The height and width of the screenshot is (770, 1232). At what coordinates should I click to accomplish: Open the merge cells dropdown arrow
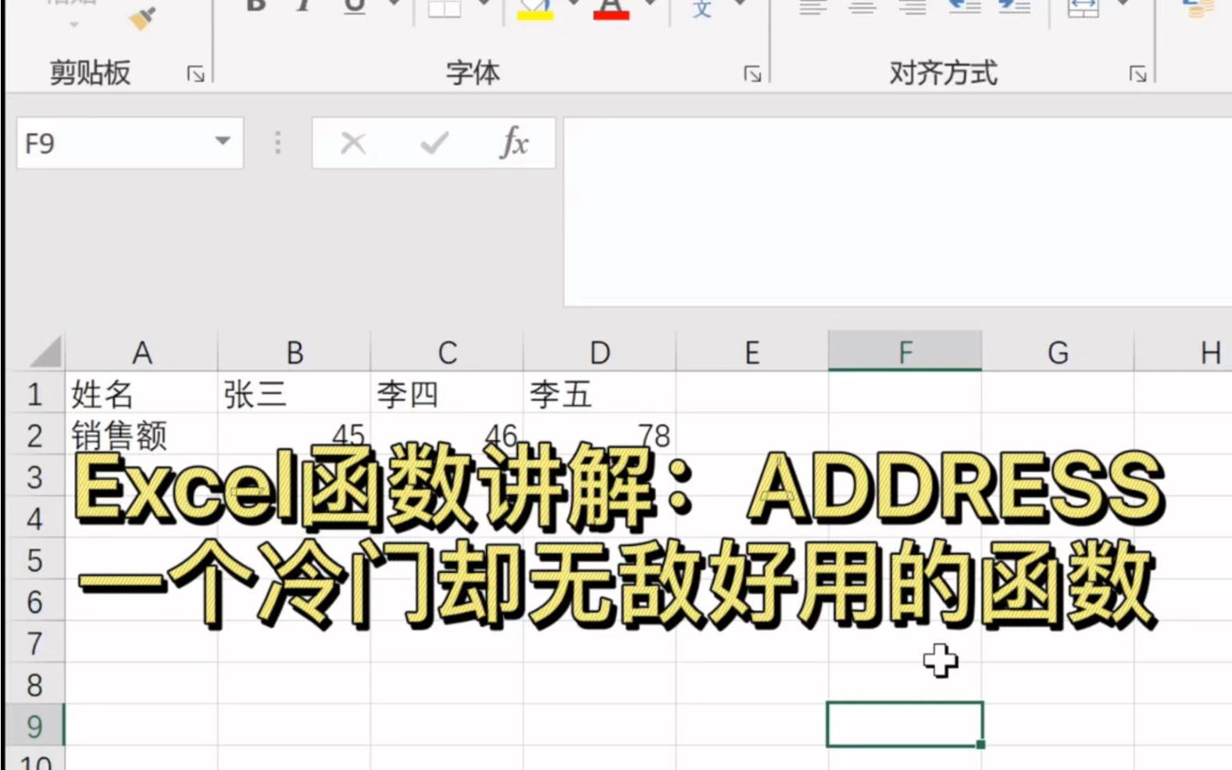pyautogui.click(x=1123, y=5)
